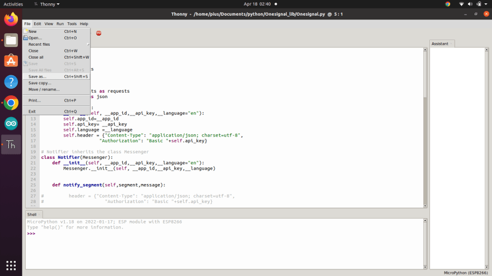Open the system menu arrow in top bar
This screenshot has height=276, width=492.
click(x=486, y=4)
